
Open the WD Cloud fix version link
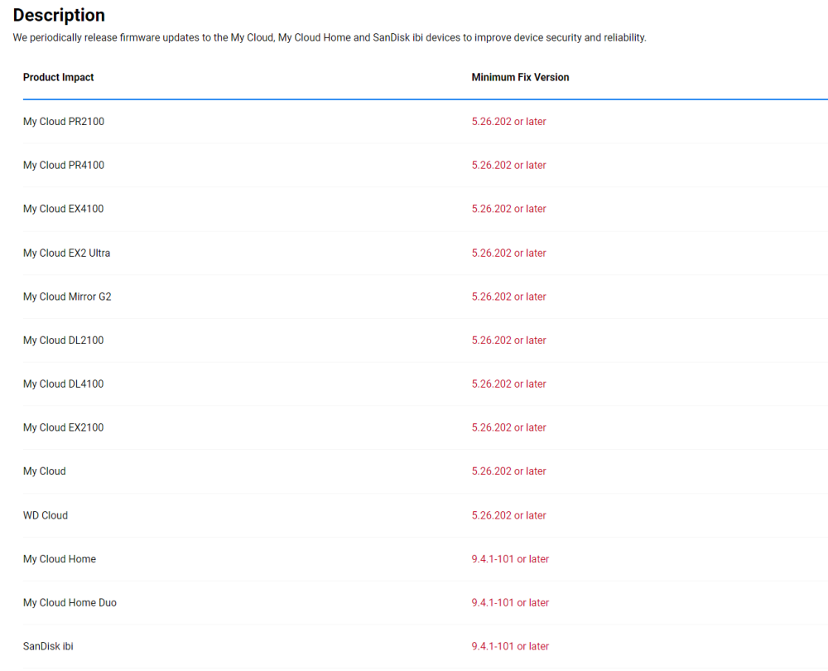click(508, 515)
